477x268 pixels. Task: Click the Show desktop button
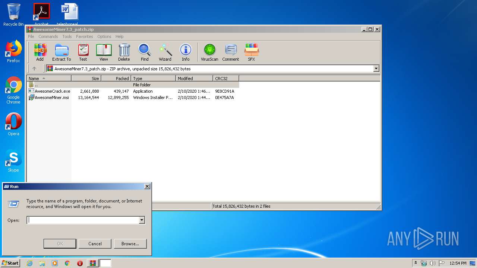coord(473,263)
